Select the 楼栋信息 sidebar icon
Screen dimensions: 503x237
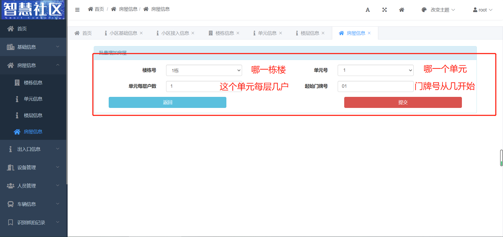17,82
